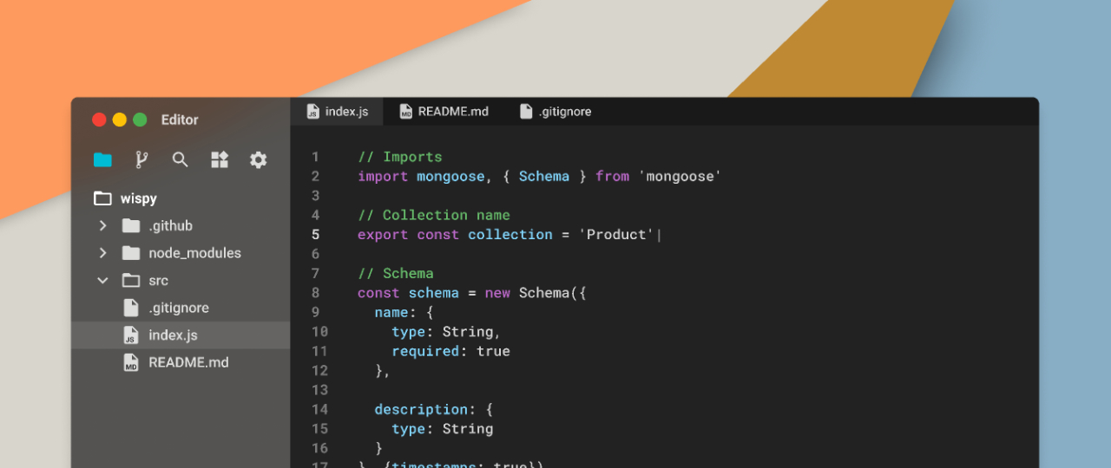The image size is (1111, 468).
Task: Switch to the .gitignore tab
Action: 555,112
